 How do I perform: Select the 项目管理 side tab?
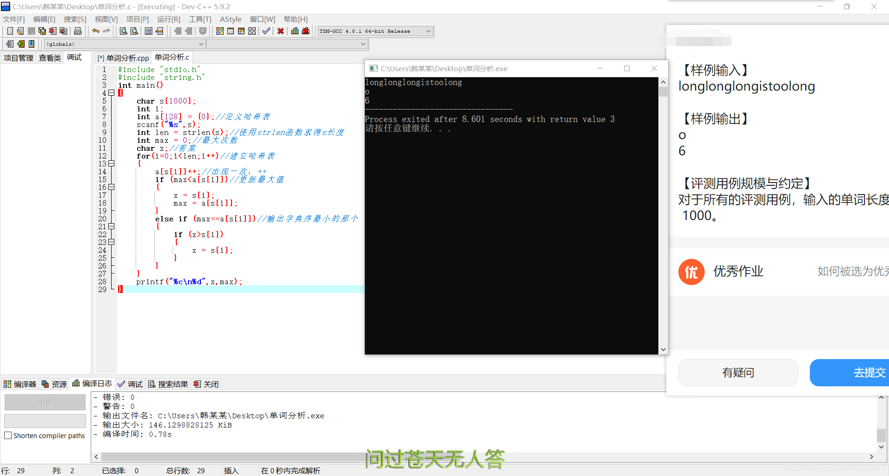pyautogui.click(x=19, y=58)
